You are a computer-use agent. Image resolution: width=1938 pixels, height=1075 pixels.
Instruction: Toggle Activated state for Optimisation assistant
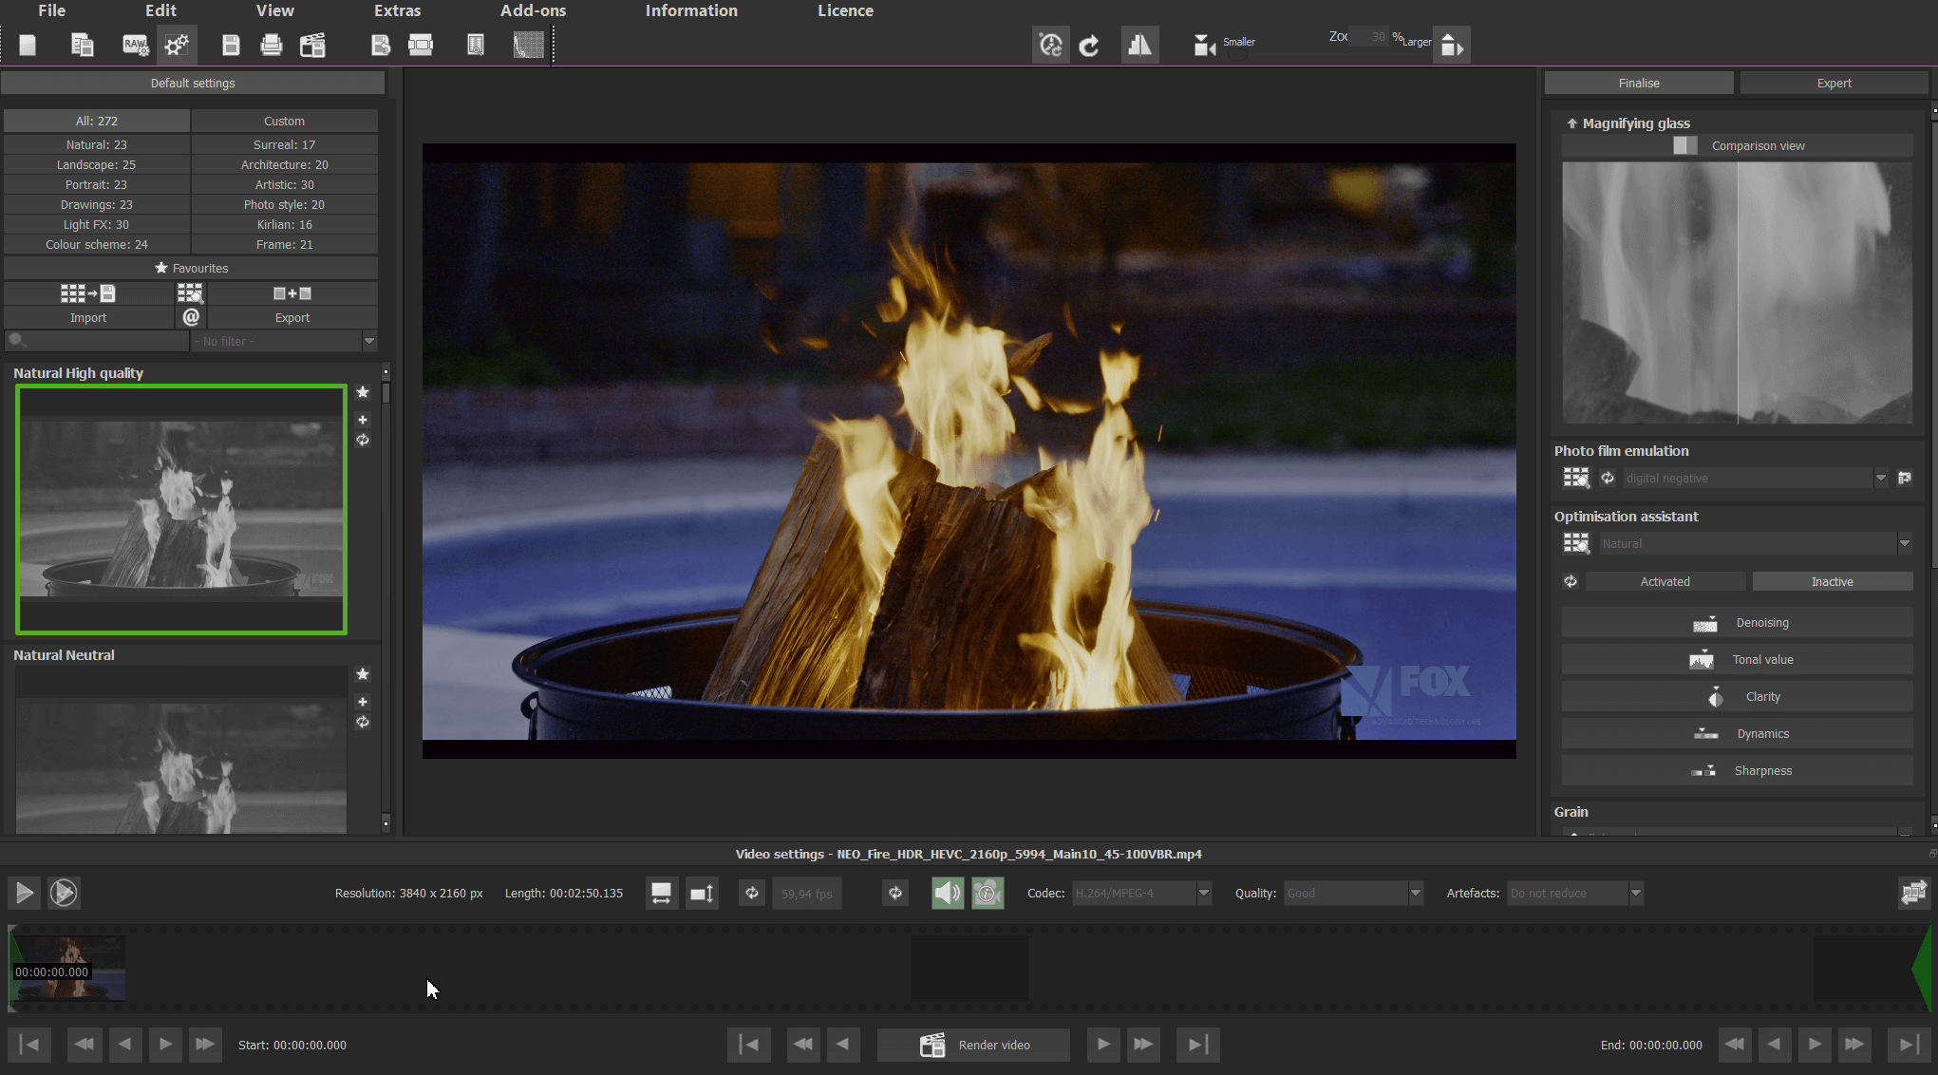point(1665,581)
